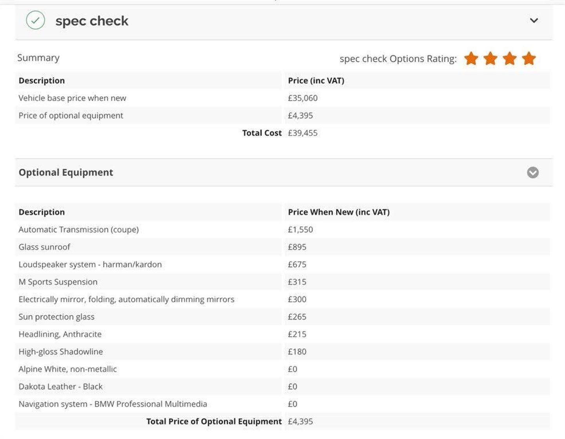Click the third orange rating star
Screen dimensions: 565x439
pos(510,58)
